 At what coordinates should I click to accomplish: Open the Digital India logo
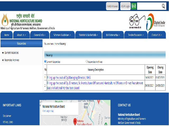pyautogui.click(x=156, y=22)
